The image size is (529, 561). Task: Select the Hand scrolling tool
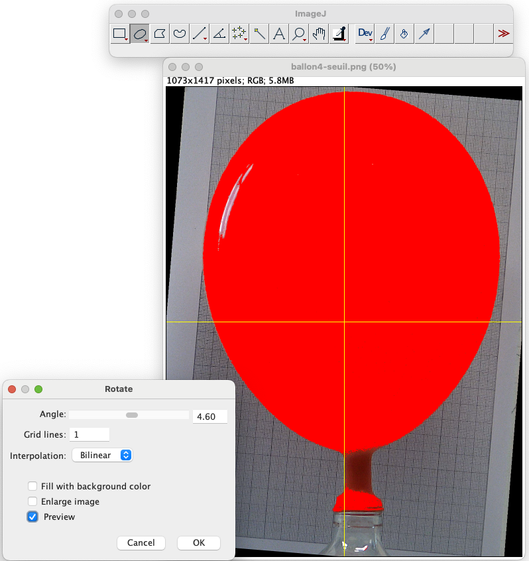(319, 34)
